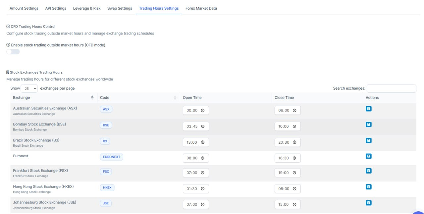Save the Bombay Stock Exchange row

[x=368, y=124]
